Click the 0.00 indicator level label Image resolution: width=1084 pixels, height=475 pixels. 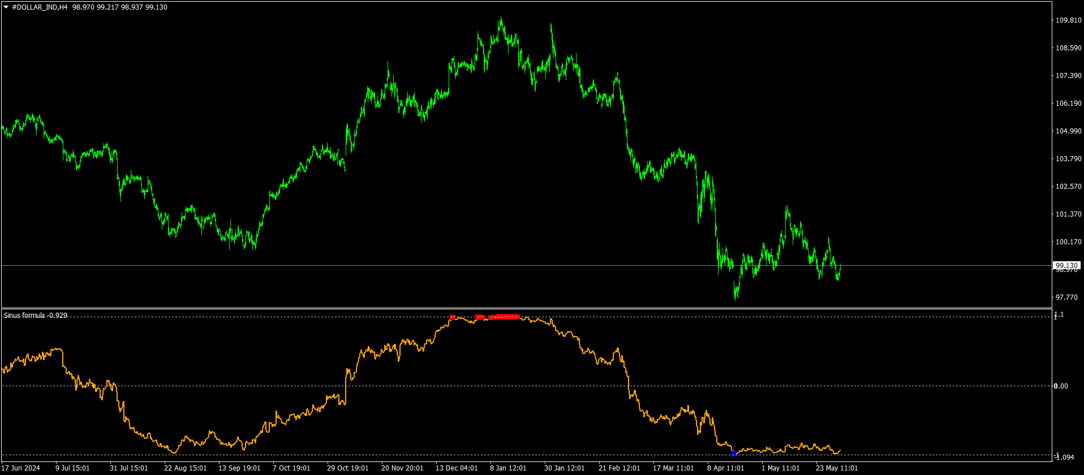[x=1060, y=386]
